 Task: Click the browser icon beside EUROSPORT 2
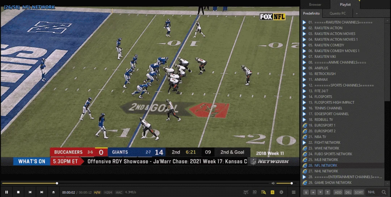[x=304, y=131]
